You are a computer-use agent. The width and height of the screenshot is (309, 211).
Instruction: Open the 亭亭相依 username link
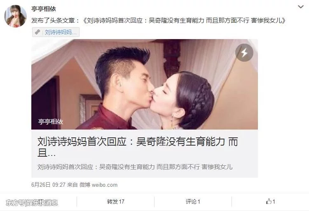pos(44,9)
